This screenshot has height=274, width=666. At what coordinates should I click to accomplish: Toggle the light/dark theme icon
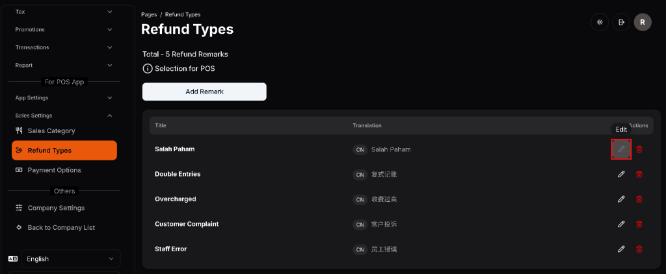click(600, 22)
